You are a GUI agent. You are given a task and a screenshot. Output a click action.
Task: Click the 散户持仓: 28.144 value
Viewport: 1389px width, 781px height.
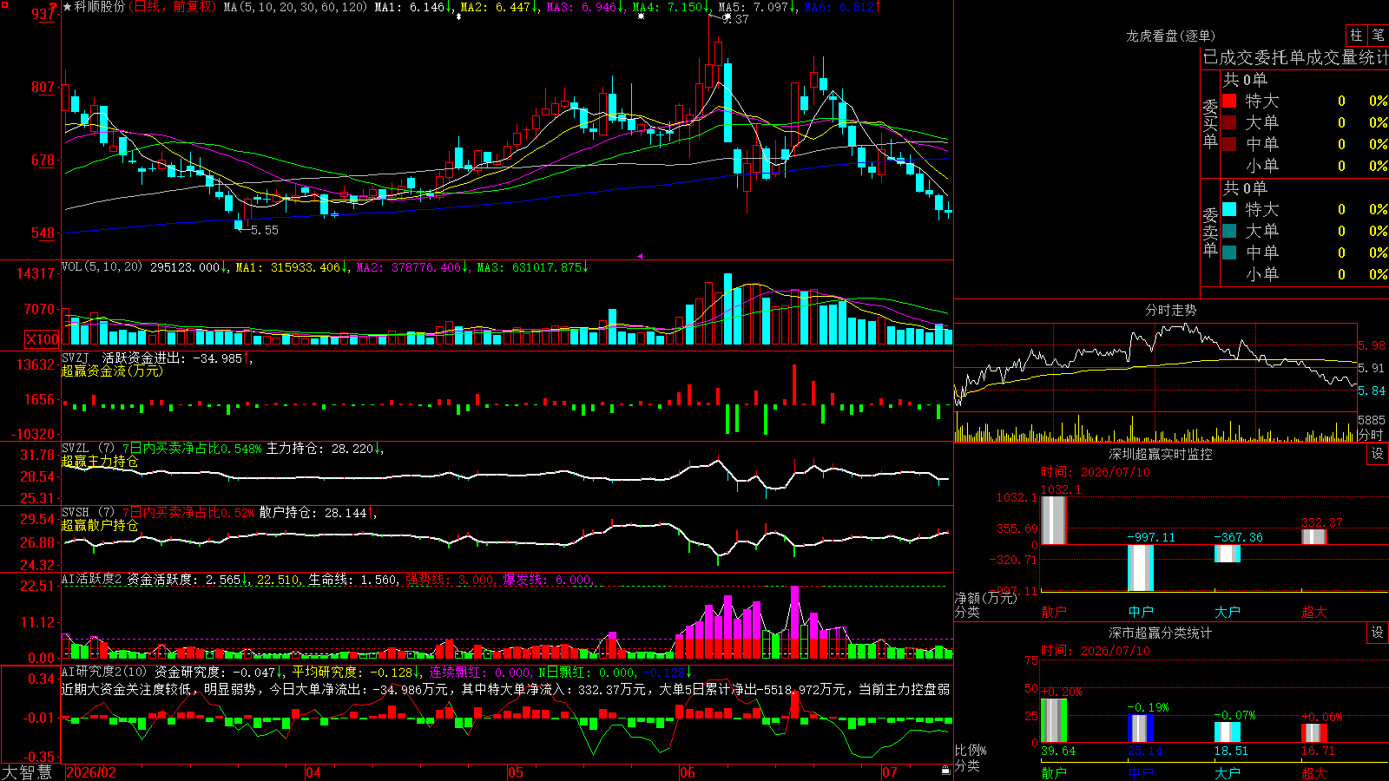tap(313, 513)
